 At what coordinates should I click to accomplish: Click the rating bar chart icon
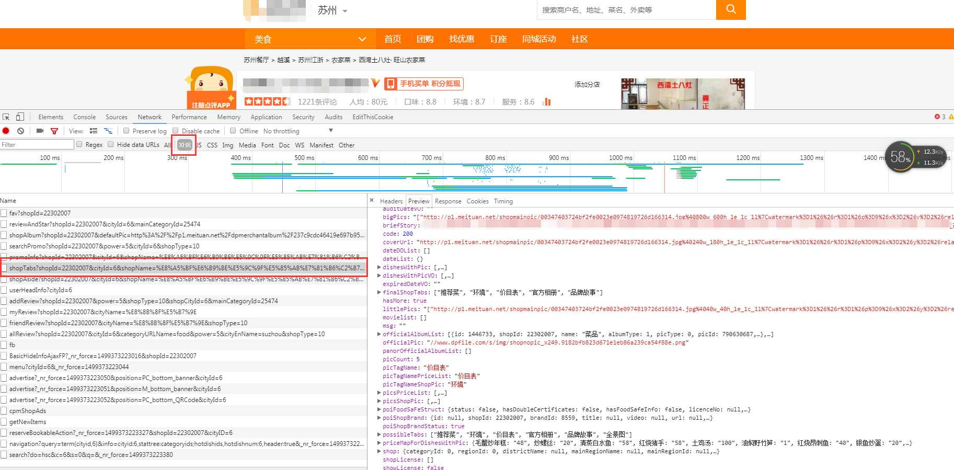pyautogui.click(x=547, y=101)
